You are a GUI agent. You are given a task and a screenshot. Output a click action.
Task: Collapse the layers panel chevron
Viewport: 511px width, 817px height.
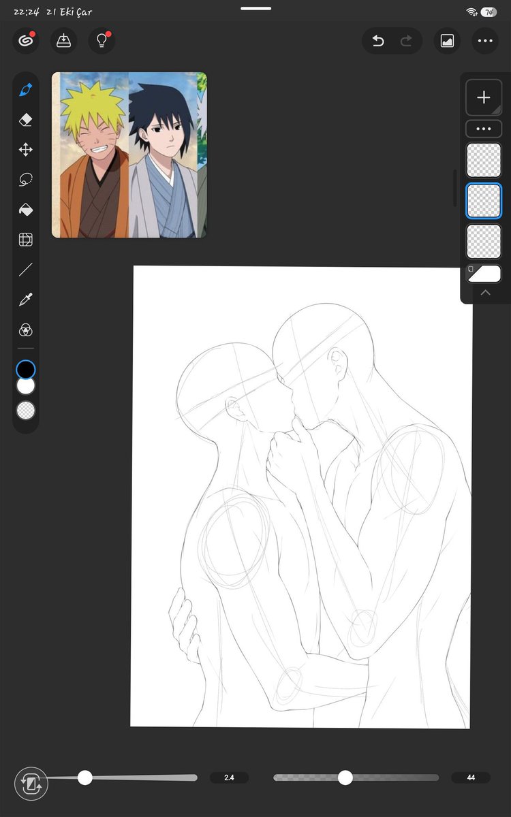pos(485,293)
